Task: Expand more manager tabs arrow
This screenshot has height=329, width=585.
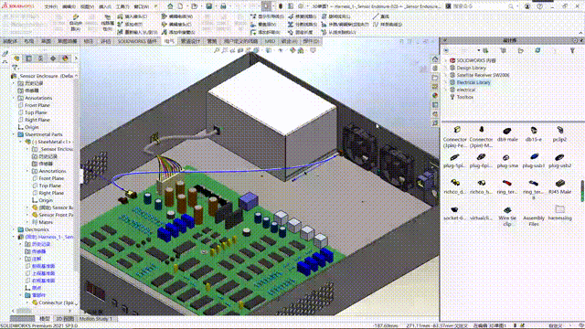Action: [76, 58]
